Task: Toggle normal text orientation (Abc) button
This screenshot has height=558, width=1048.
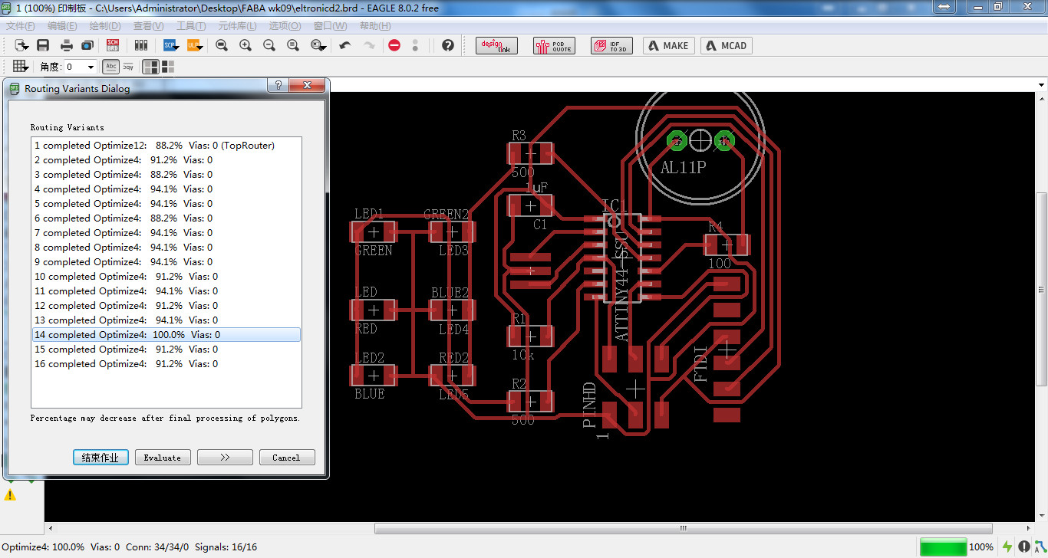Action: (x=111, y=67)
